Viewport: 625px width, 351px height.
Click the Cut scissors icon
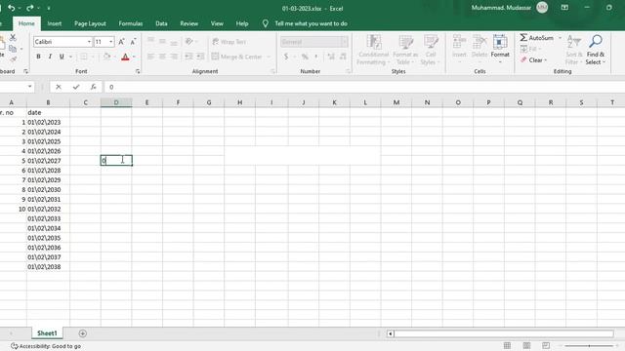(x=13, y=37)
